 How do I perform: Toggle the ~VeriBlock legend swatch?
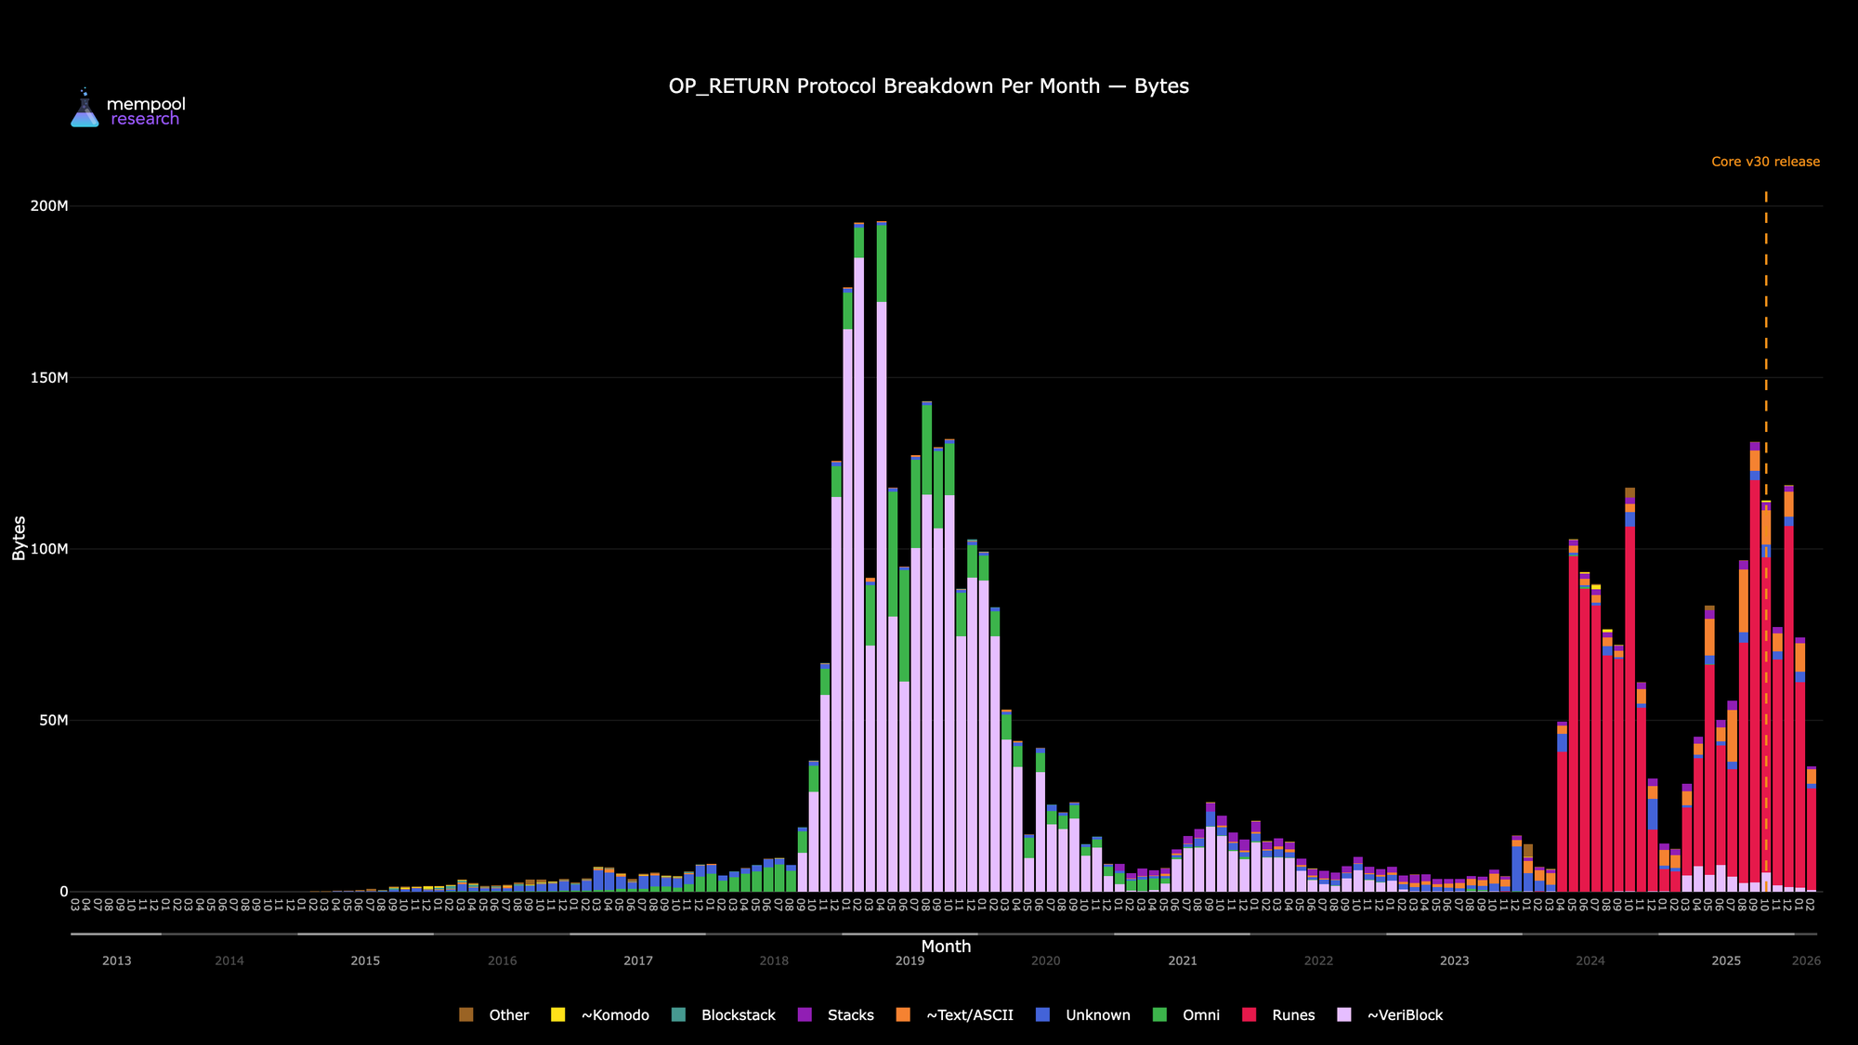[1344, 1015]
